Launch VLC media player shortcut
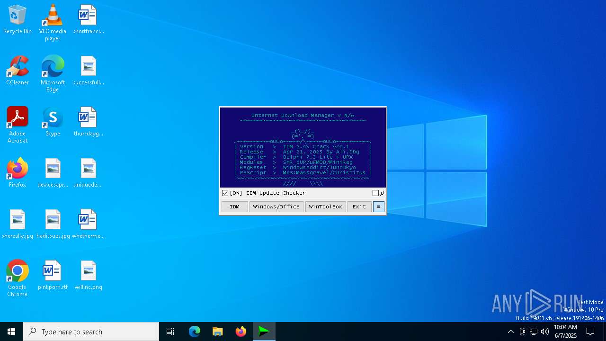 (53, 23)
